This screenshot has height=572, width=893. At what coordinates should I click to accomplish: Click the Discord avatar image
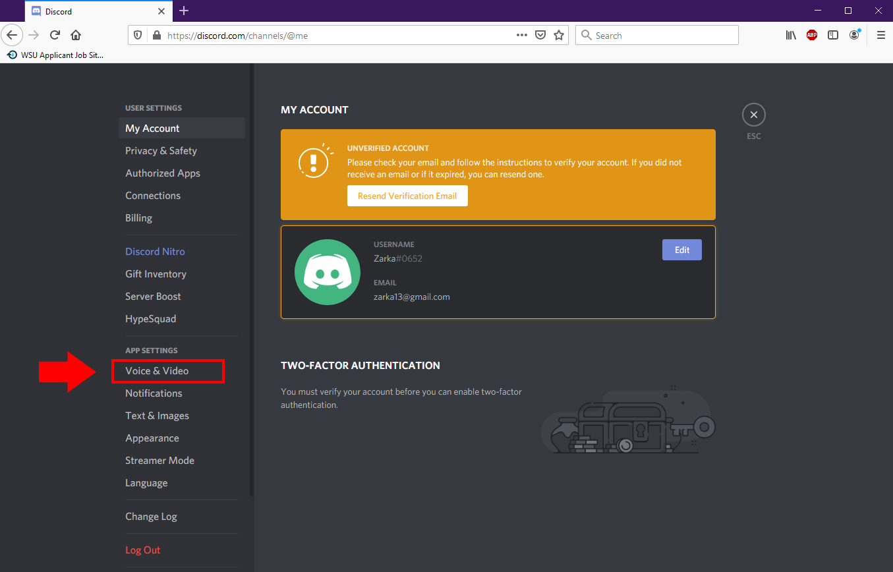click(328, 272)
